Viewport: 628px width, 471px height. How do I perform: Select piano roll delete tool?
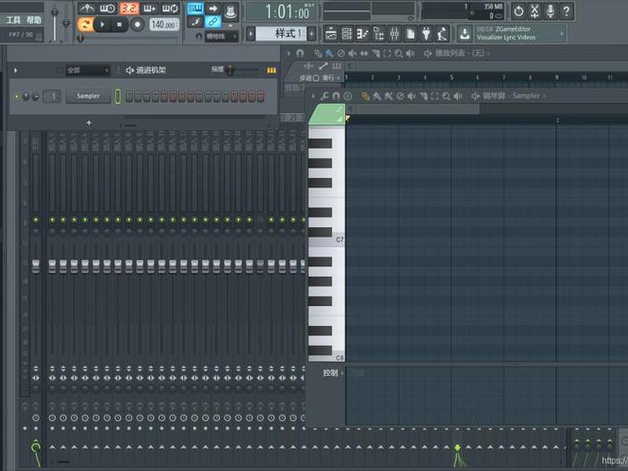400,96
